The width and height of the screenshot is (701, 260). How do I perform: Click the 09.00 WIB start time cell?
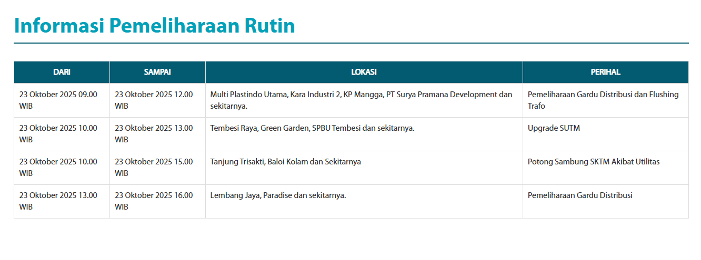point(58,100)
